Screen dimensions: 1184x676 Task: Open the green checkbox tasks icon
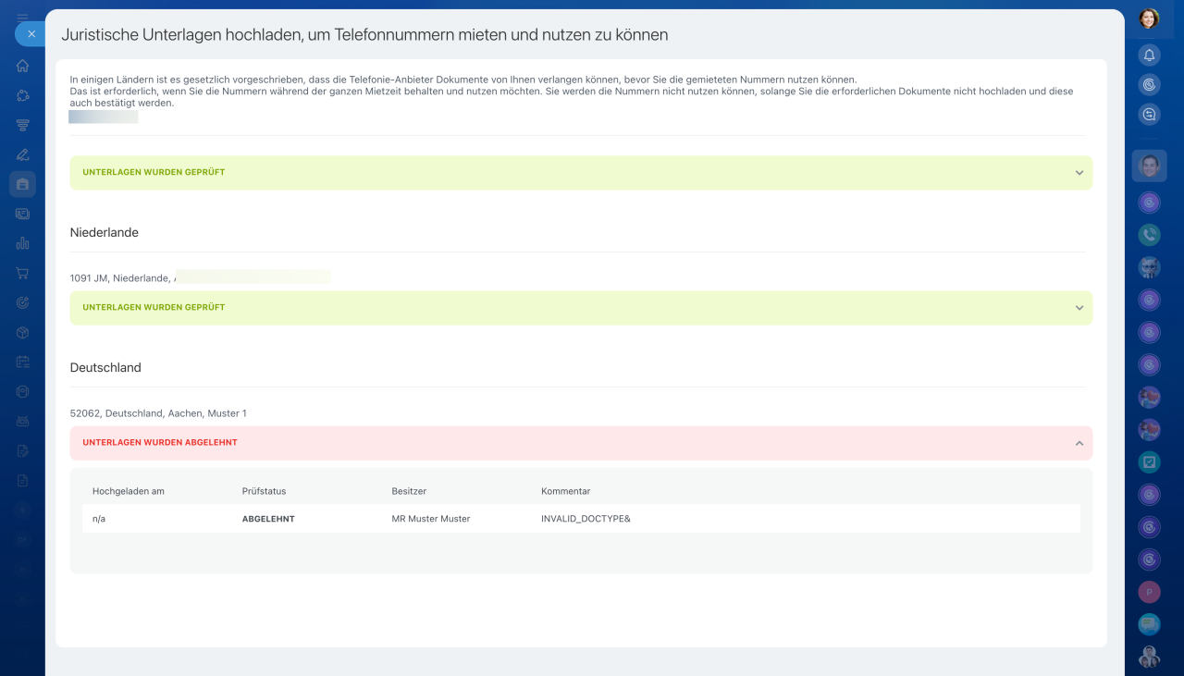point(1149,461)
